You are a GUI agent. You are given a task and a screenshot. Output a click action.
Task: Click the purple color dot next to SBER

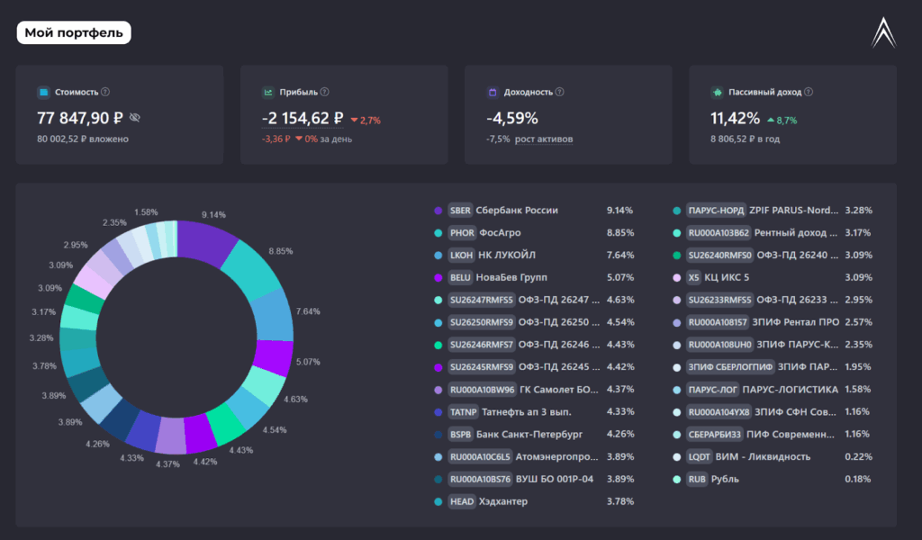tap(438, 211)
